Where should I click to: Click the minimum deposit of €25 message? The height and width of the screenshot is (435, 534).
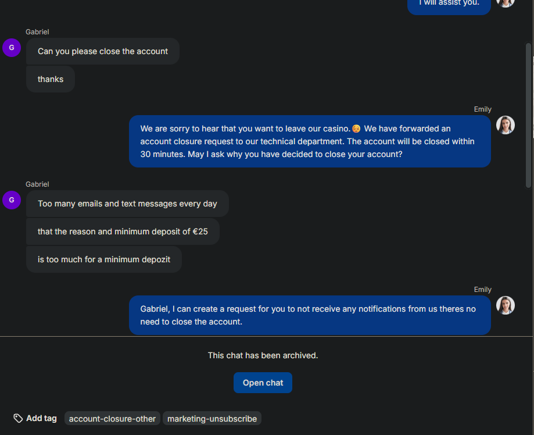[123, 231]
